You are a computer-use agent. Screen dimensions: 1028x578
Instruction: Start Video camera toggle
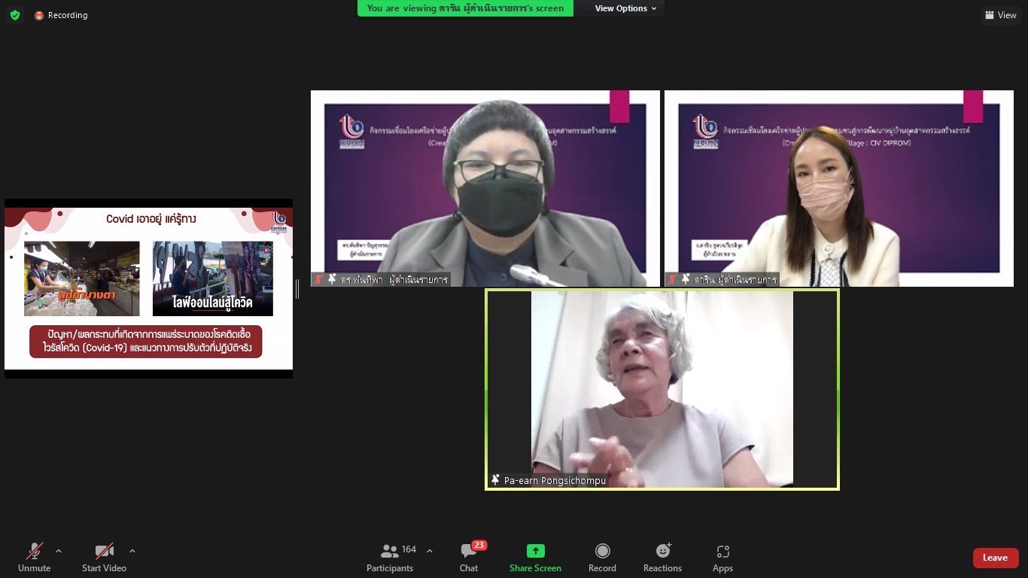pos(104,558)
